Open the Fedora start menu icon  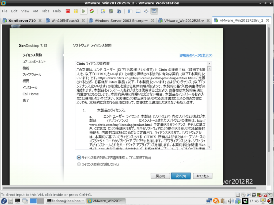[x=4, y=201]
